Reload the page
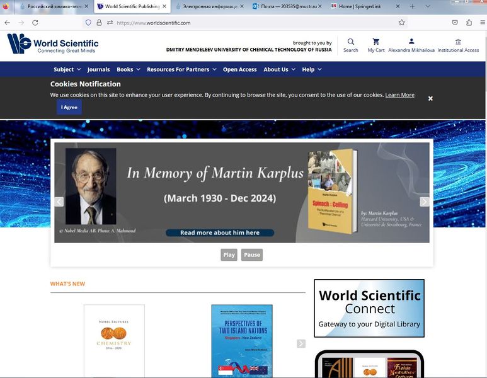 35,23
